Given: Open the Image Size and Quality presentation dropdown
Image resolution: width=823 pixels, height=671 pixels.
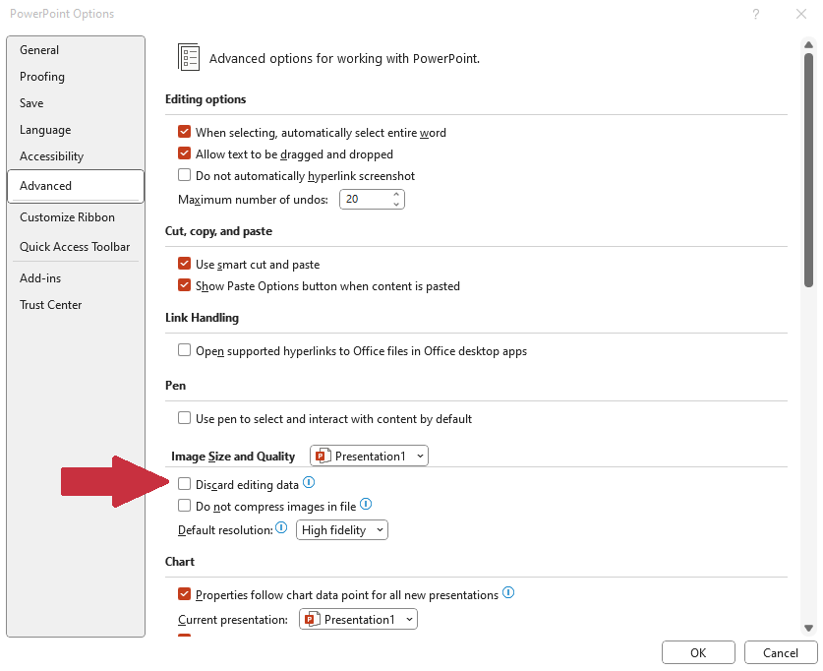Looking at the screenshot, I should point(369,456).
